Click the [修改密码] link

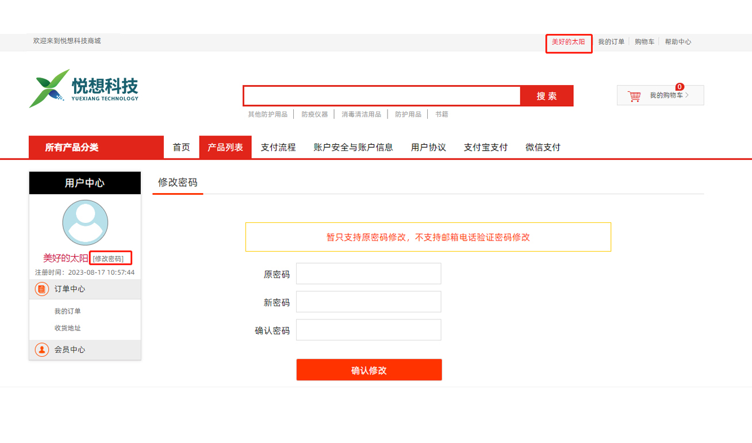[108, 259]
